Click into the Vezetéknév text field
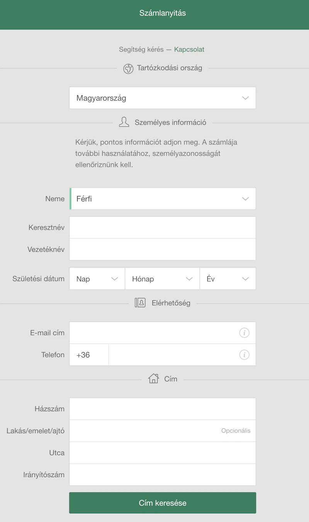The width and height of the screenshot is (309, 522). point(162,249)
